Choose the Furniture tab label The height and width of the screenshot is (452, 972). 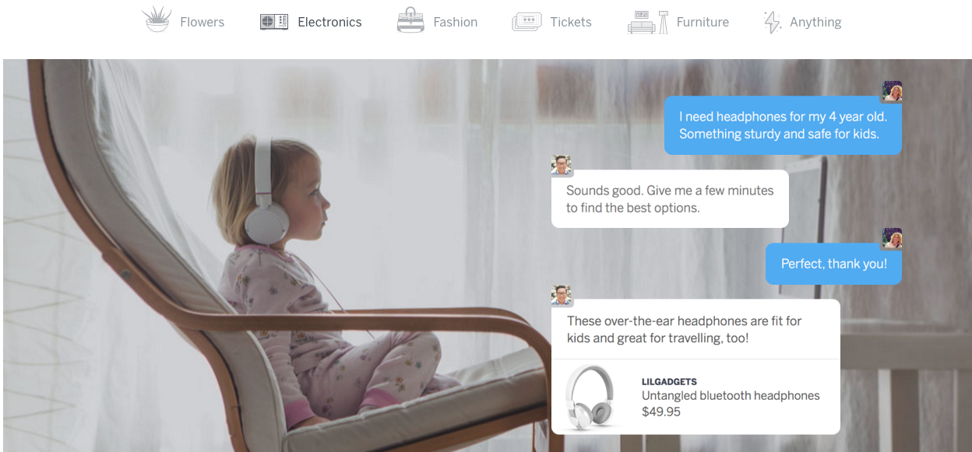(x=703, y=22)
